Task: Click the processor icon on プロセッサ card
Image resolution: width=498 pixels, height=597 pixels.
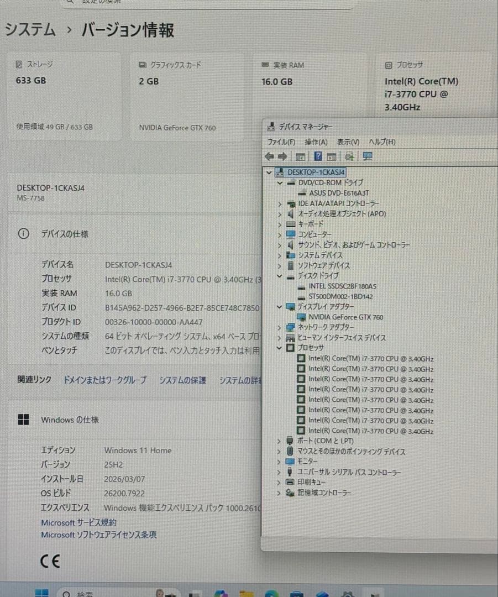Action: tap(389, 65)
